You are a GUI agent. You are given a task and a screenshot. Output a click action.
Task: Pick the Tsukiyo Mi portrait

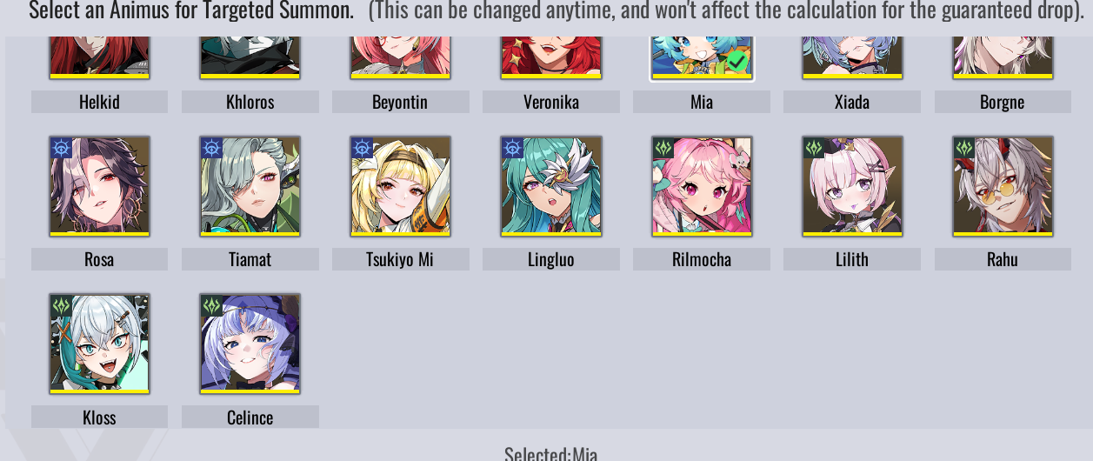401,186
